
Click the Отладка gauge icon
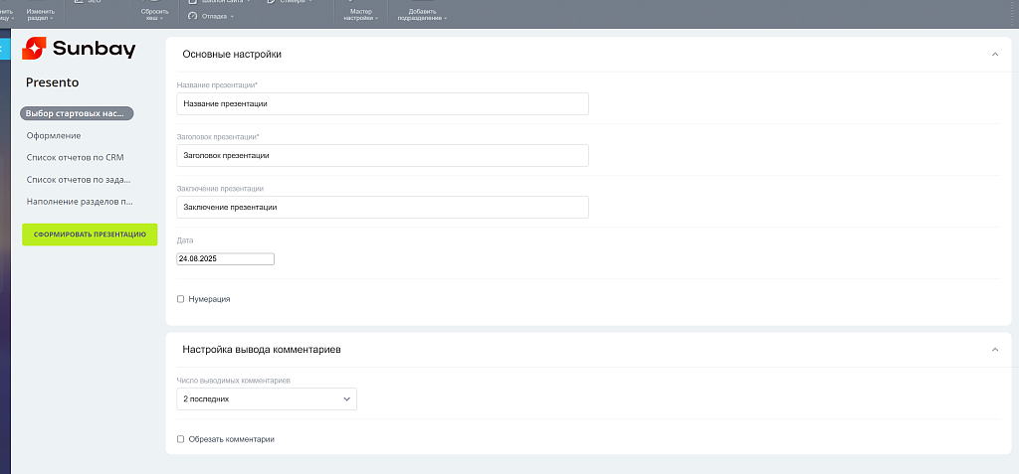(192, 16)
